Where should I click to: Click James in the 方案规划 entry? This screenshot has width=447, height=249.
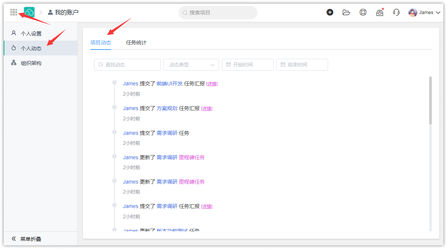[130, 108]
